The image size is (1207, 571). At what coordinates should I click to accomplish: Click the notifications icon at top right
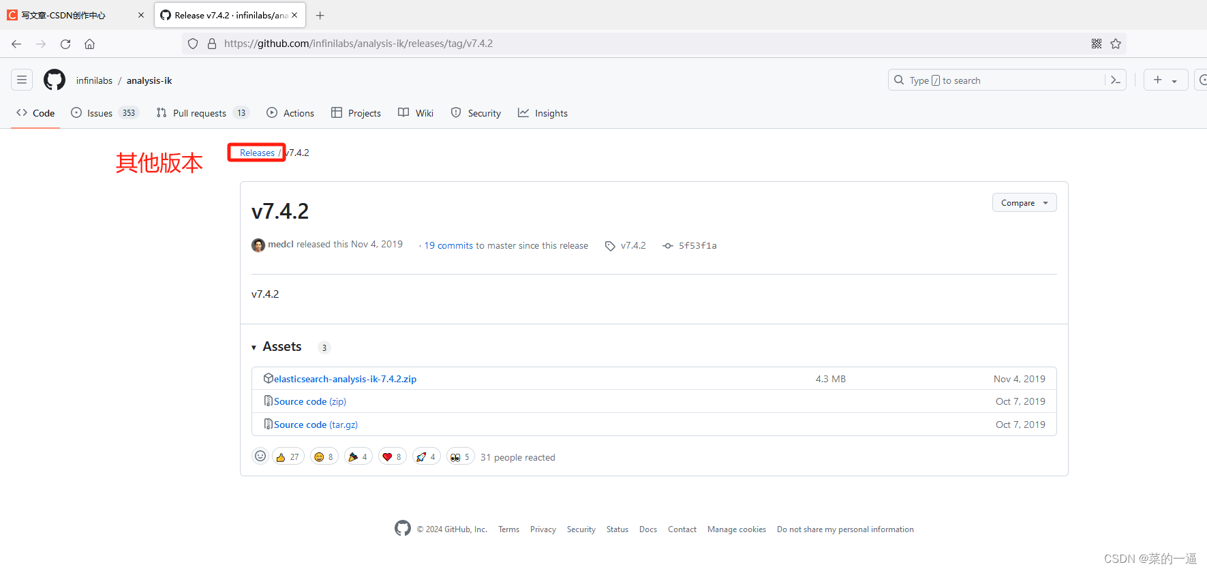1201,80
